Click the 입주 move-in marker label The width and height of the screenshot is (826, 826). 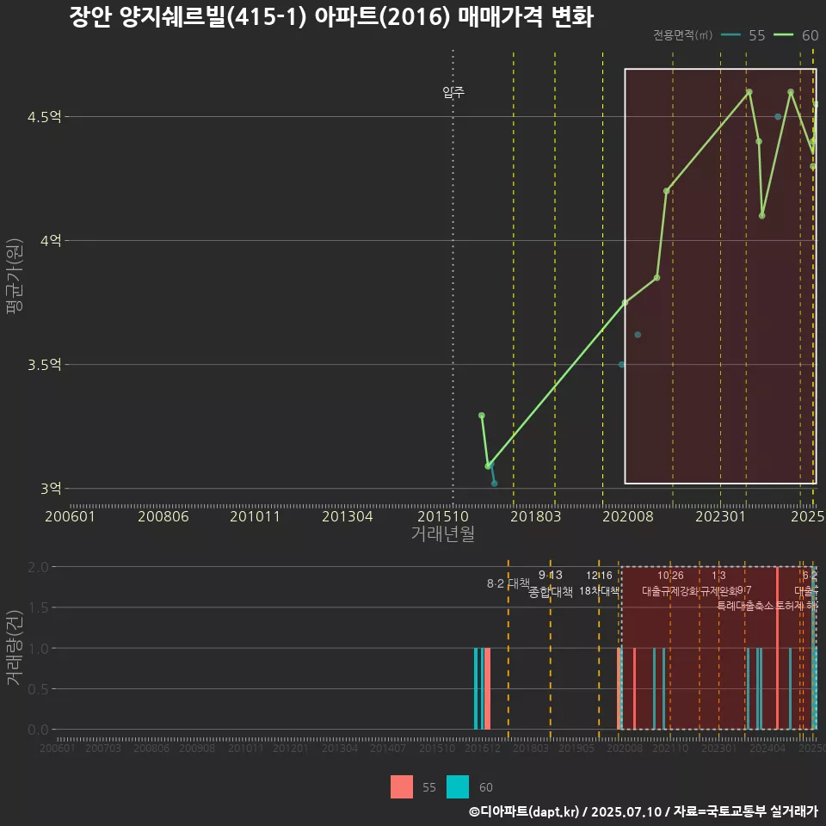coord(453,93)
